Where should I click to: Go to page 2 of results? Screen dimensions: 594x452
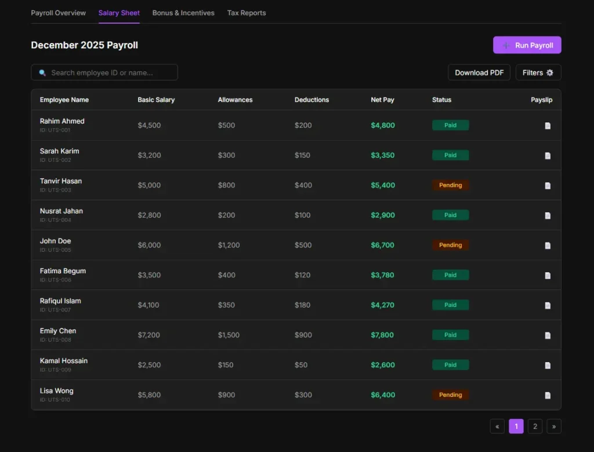click(x=535, y=426)
